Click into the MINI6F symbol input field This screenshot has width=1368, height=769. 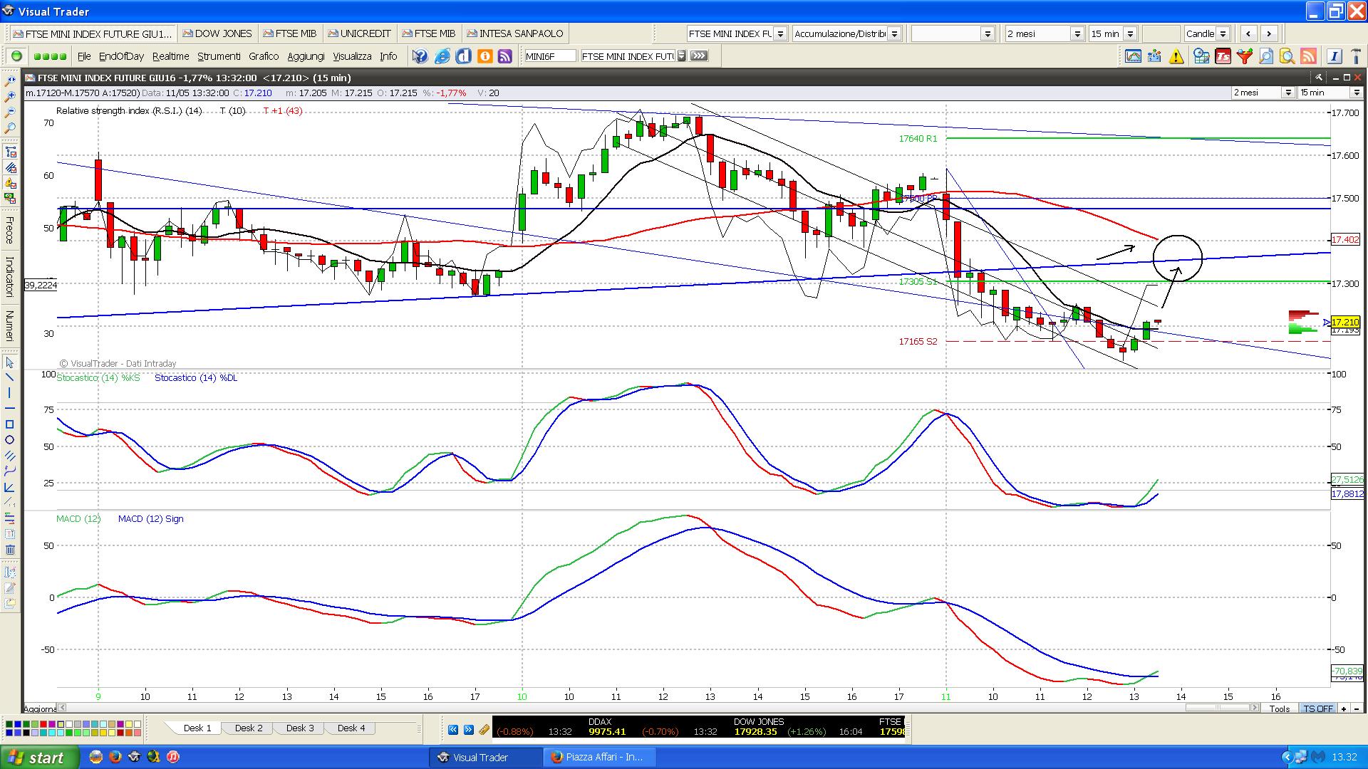(x=549, y=56)
